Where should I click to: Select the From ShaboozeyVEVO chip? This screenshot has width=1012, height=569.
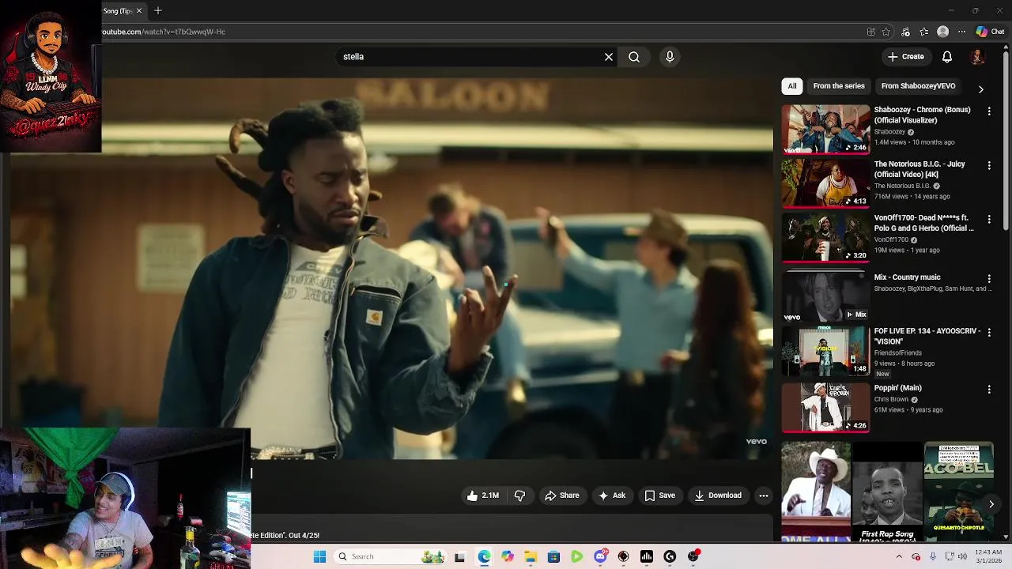[x=918, y=86]
